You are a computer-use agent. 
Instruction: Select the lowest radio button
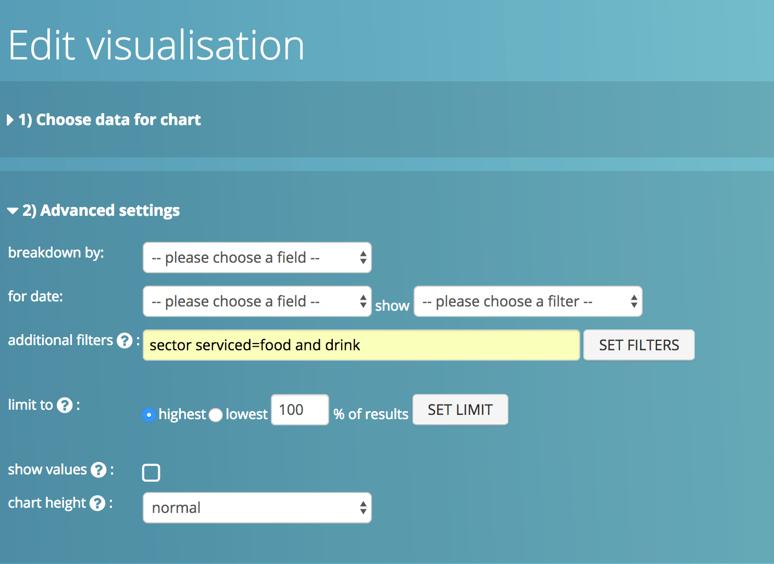pos(216,414)
